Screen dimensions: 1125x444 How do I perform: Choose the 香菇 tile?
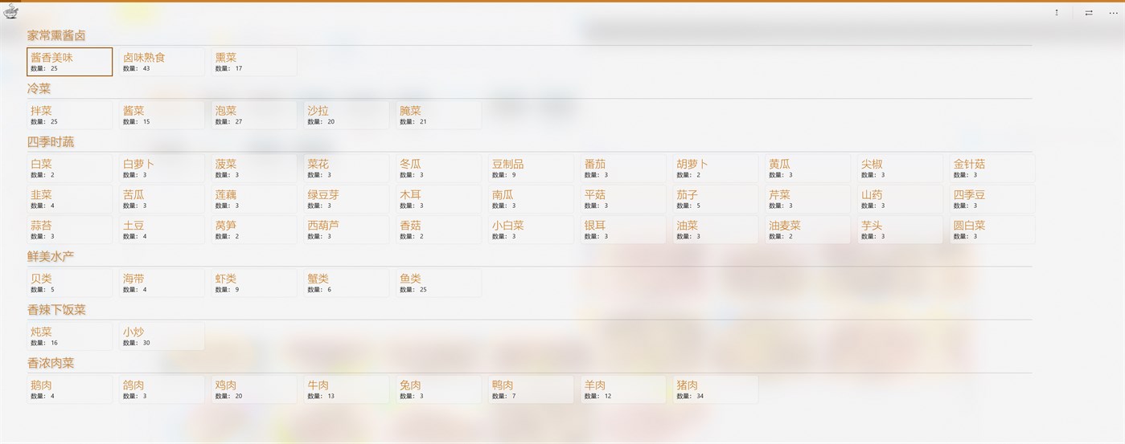coord(439,230)
